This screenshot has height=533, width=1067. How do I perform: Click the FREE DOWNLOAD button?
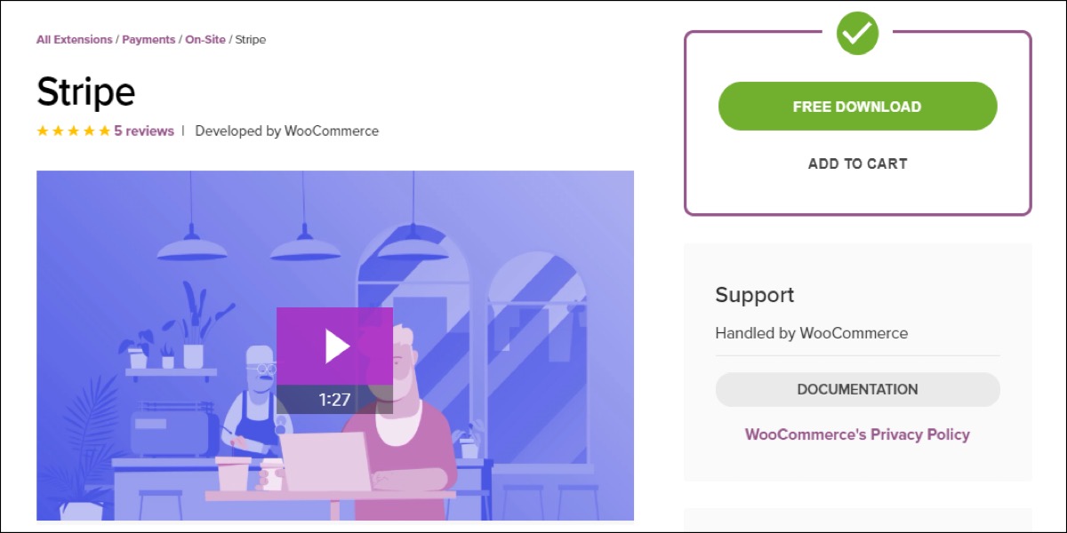click(857, 107)
